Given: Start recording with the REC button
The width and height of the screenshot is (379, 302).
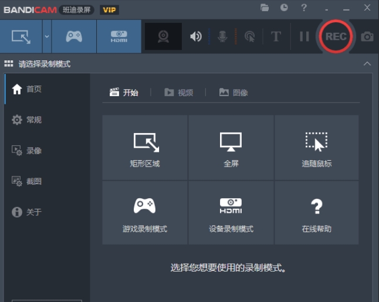Looking at the screenshot, I should (336, 36).
